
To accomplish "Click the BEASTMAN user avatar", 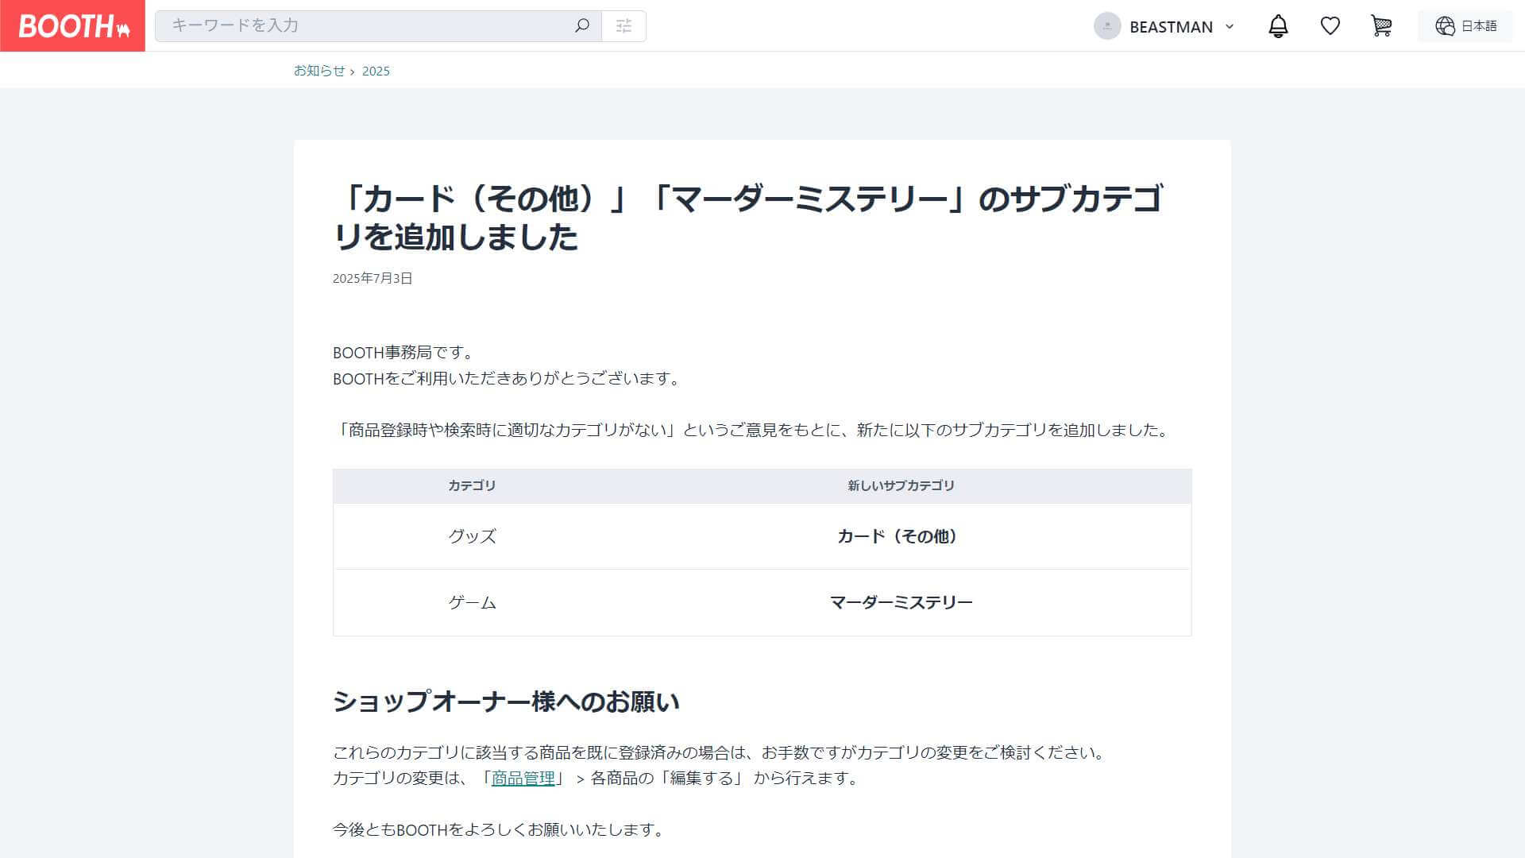I will click(x=1107, y=26).
